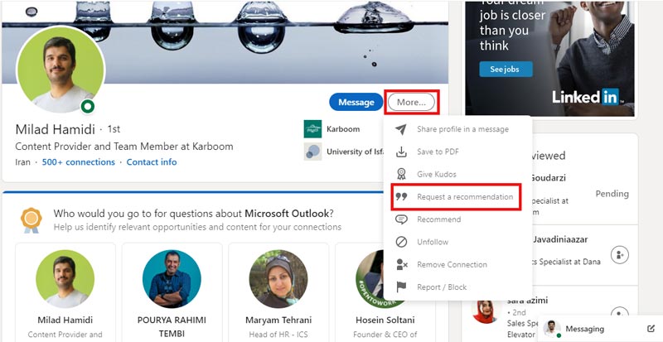Click See jobs in the LinkedIn ad

pyautogui.click(x=506, y=70)
